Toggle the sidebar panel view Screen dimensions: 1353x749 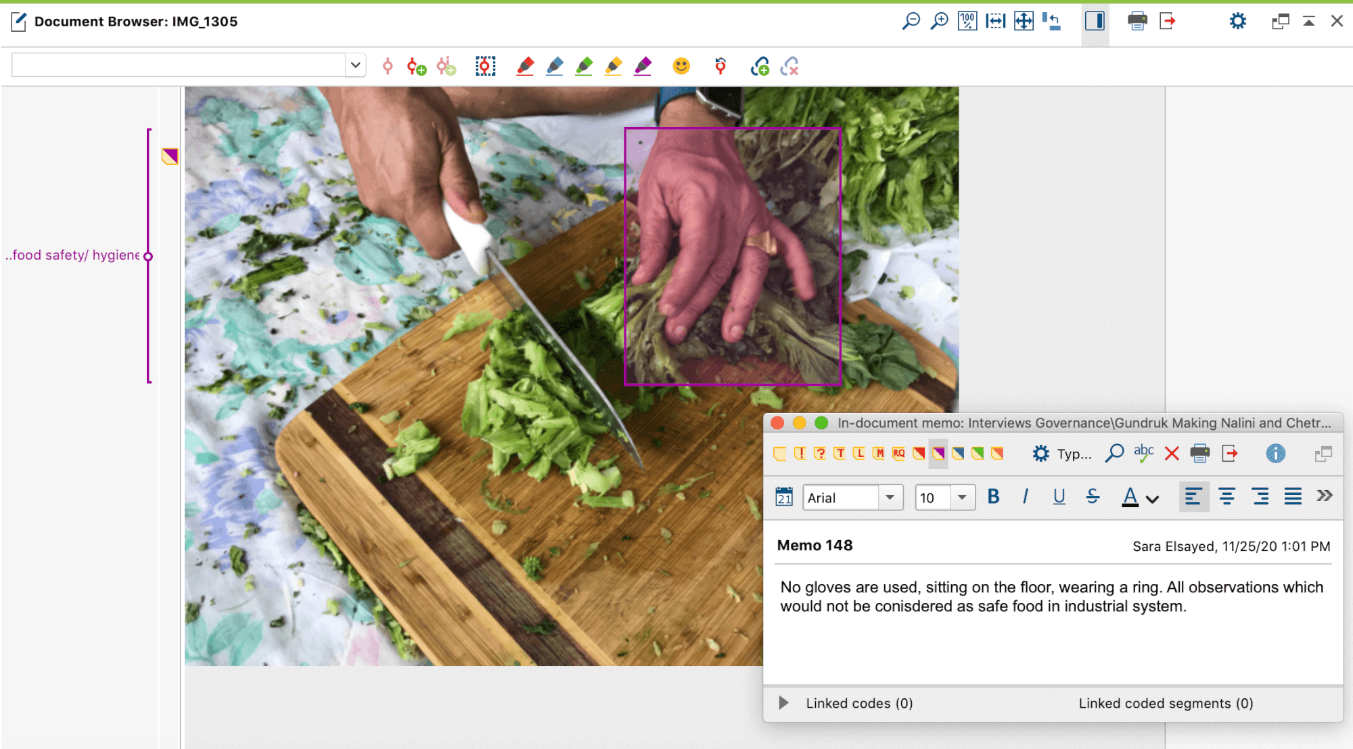pyautogui.click(x=1095, y=21)
